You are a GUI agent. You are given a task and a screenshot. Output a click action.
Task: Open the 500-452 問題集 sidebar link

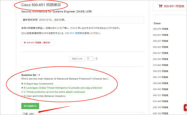tap(161, 47)
